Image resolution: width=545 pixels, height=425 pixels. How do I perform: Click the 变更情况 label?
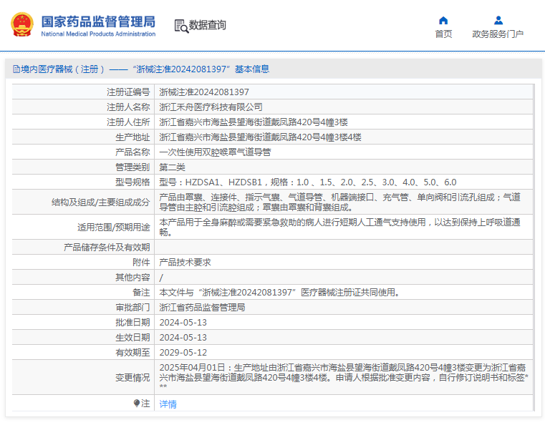pos(132,378)
